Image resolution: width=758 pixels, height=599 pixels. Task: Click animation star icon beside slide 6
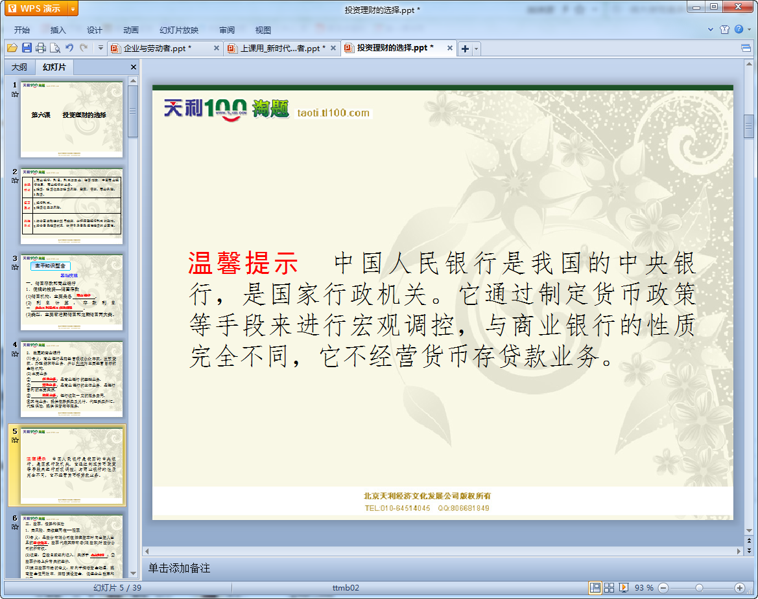[15, 526]
